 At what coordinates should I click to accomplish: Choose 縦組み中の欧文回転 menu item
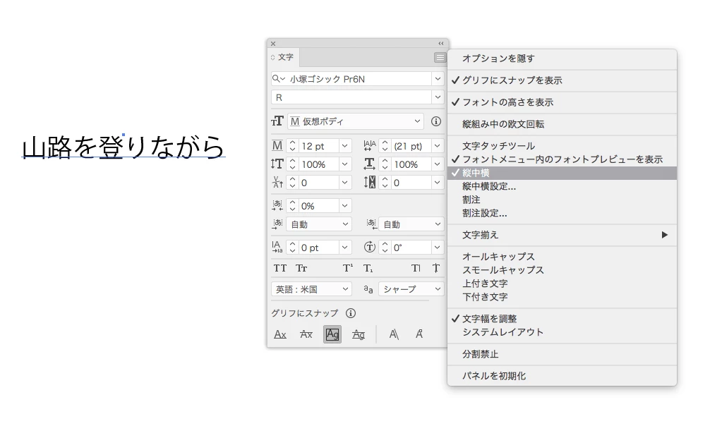click(562, 124)
